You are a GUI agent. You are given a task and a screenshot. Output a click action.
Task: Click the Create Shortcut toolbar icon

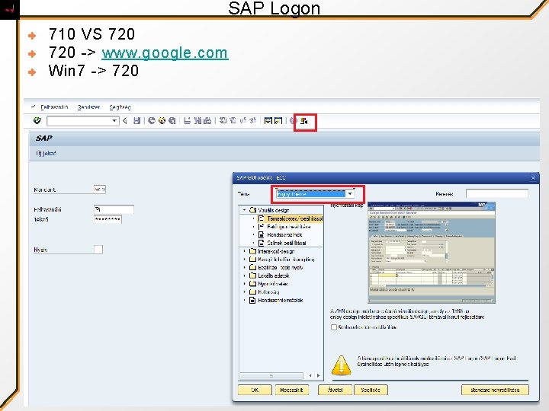[278, 121]
